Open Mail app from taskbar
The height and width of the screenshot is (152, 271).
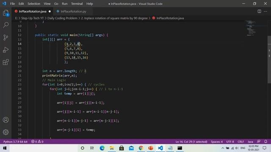coord(131,148)
